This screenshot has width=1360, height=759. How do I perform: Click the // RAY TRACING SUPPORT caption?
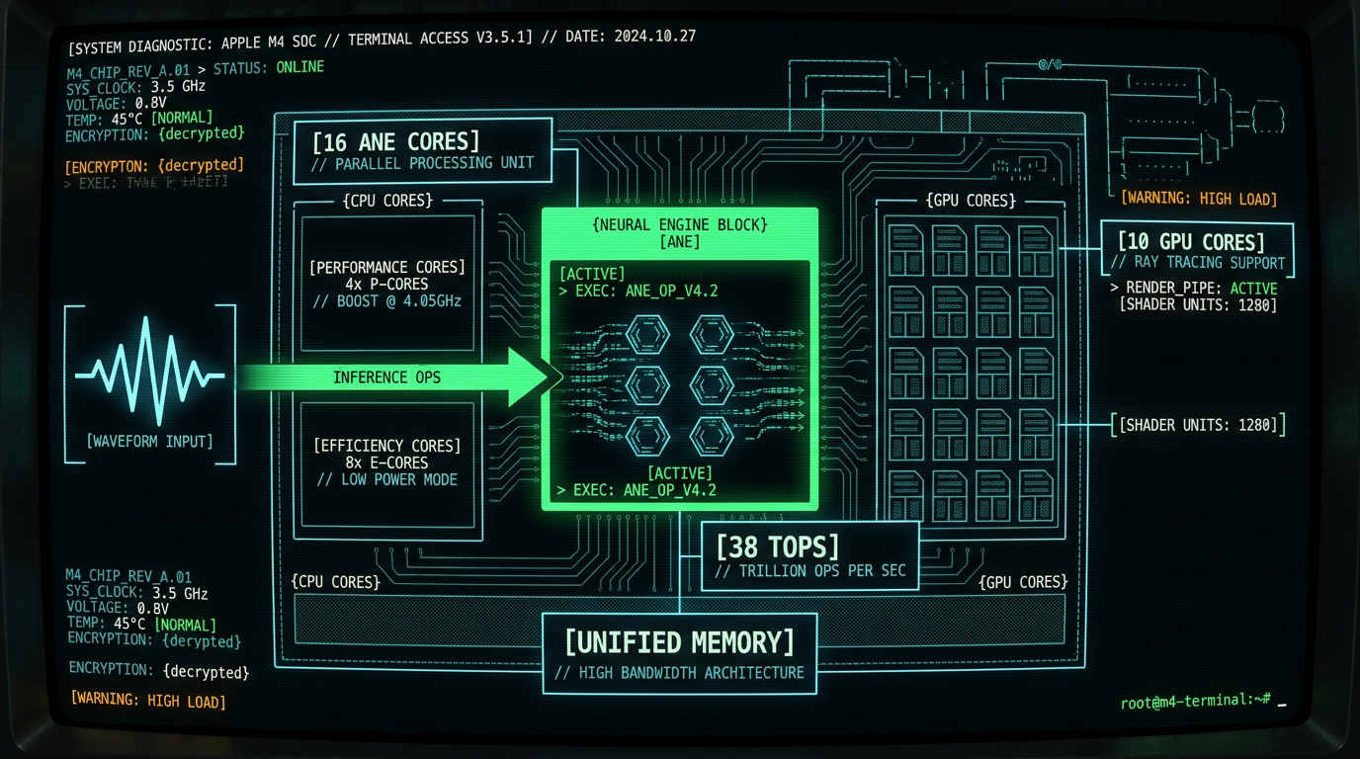click(1198, 263)
